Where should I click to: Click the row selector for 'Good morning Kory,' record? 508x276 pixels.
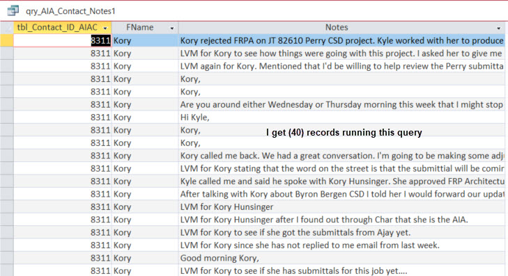point(6,258)
